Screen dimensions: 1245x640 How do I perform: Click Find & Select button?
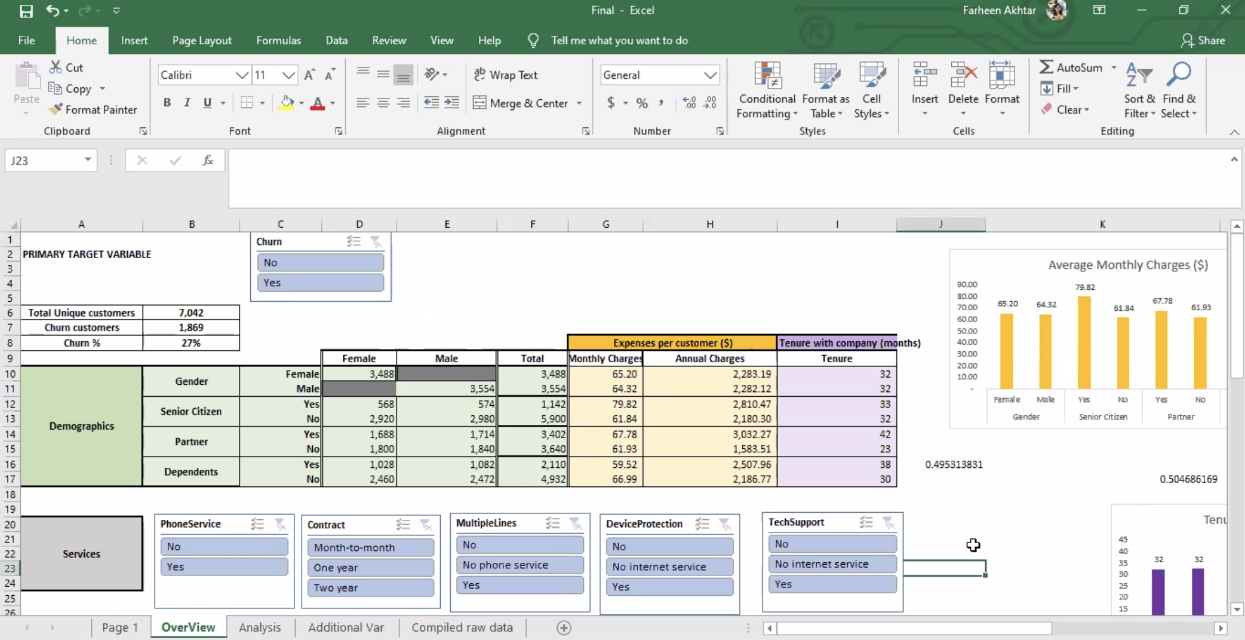[1179, 90]
